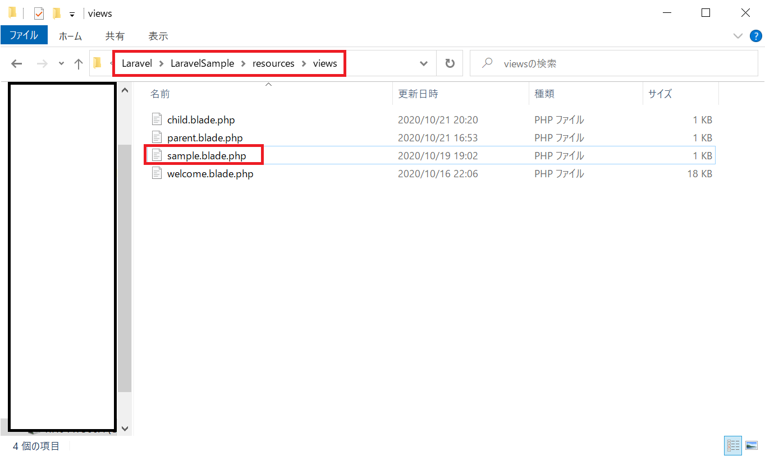The image size is (765, 456).
Task: Click views in the address path
Action: tap(325, 63)
